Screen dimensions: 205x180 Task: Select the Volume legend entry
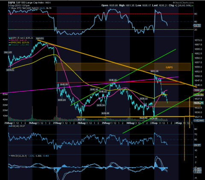pos(19,45)
